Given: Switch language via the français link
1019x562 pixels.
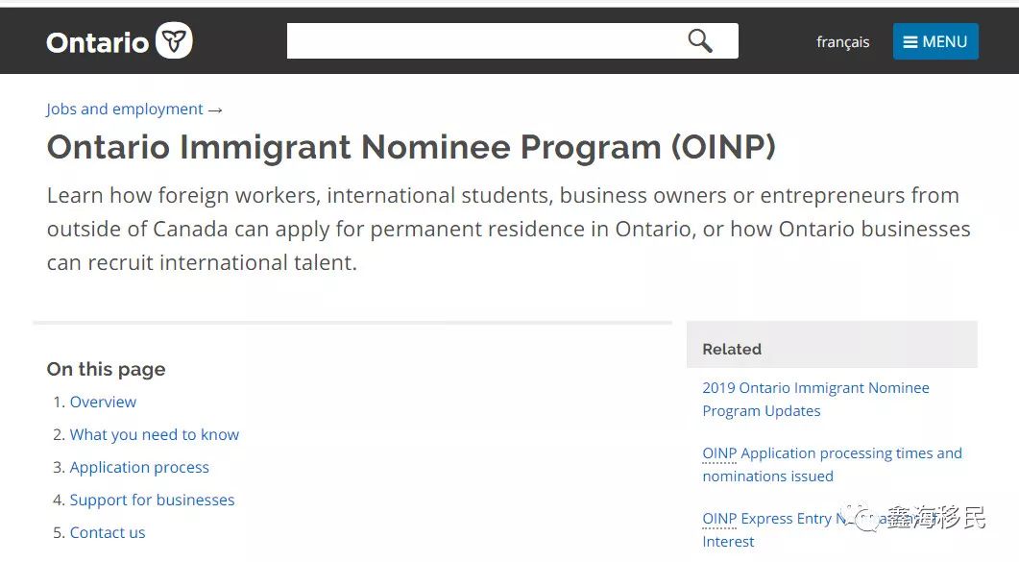Looking at the screenshot, I should [x=842, y=42].
